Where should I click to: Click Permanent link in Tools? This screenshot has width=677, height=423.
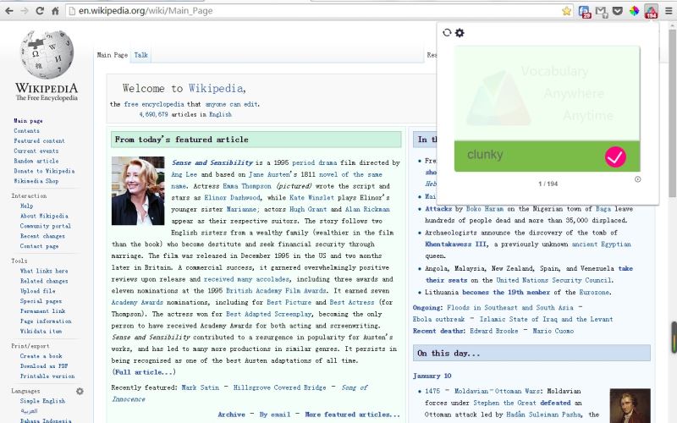coord(42,310)
